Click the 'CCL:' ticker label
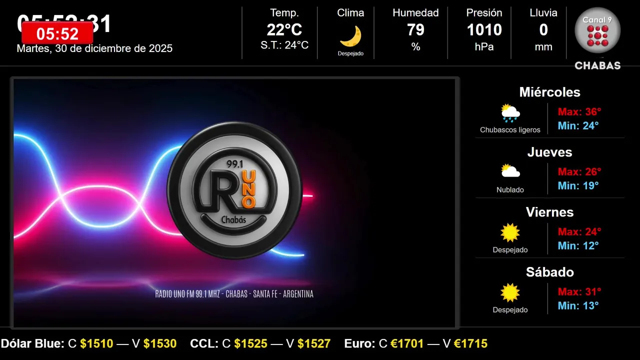This screenshot has width=640, height=360. (204, 344)
